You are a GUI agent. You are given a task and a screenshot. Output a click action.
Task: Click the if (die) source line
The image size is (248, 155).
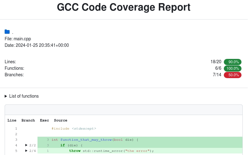(x=72, y=145)
